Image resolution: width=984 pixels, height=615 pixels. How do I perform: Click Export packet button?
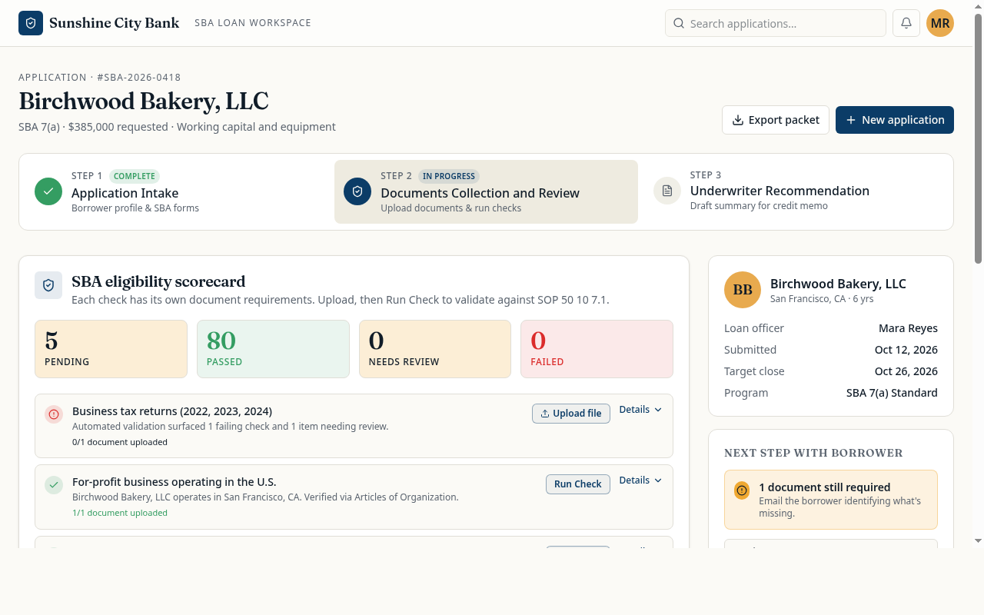point(776,120)
